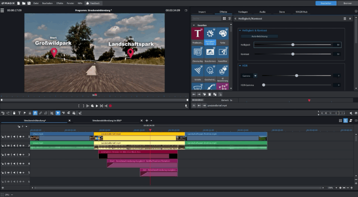
Task: Click the delete trash icon in timeline toolbar
Action: pyautogui.click(x=14, y=113)
